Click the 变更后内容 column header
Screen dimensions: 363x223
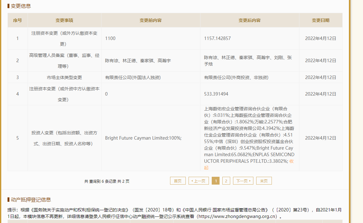pyautogui.click(x=249, y=20)
